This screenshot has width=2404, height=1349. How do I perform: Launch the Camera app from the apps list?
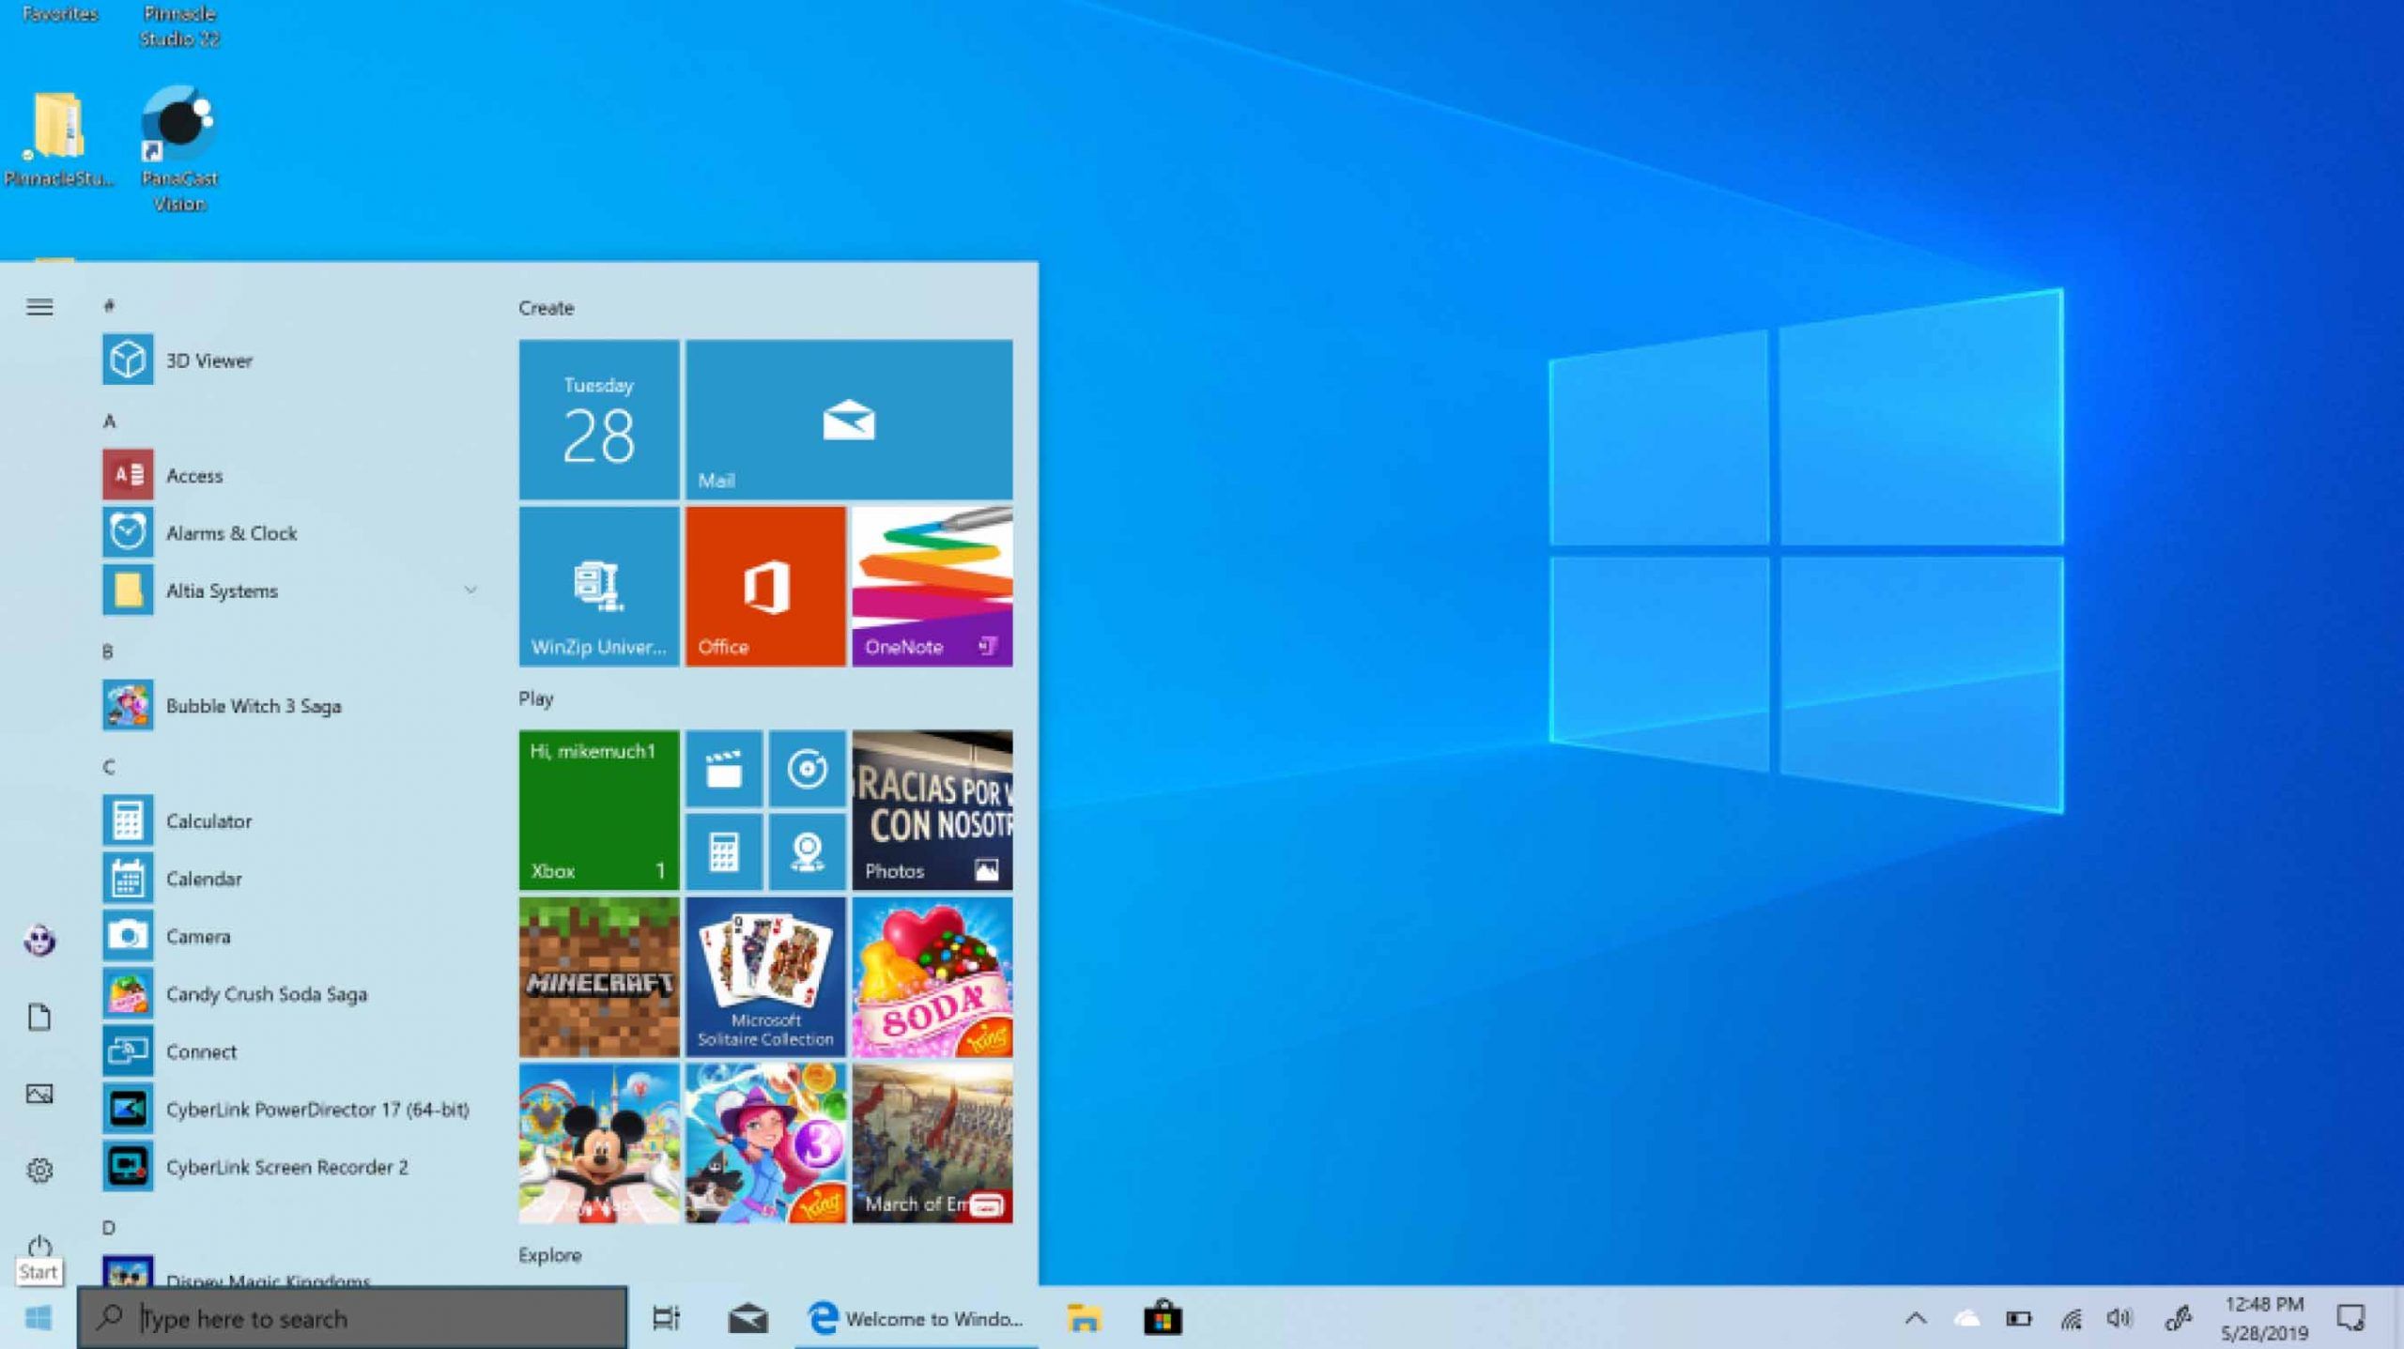[197, 936]
